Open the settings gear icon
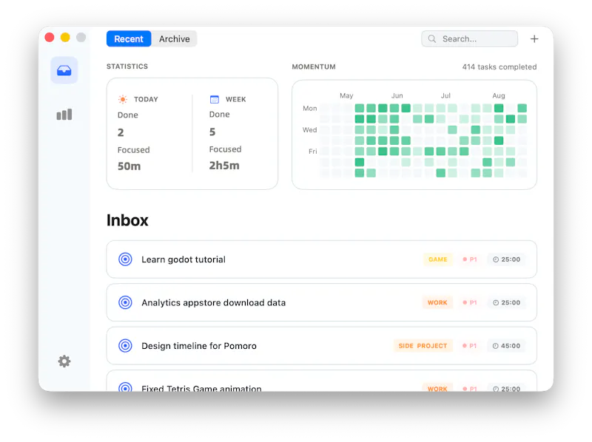Screen dimensions: 592x442 pyautogui.click(x=64, y=361)
